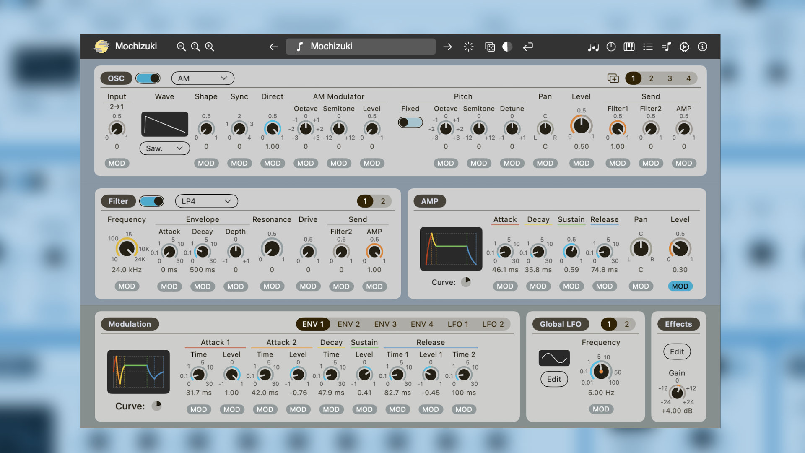Toggle the OSC power switch
The height and width of the screenshot is (453, 805).
(x=148, y=78)
